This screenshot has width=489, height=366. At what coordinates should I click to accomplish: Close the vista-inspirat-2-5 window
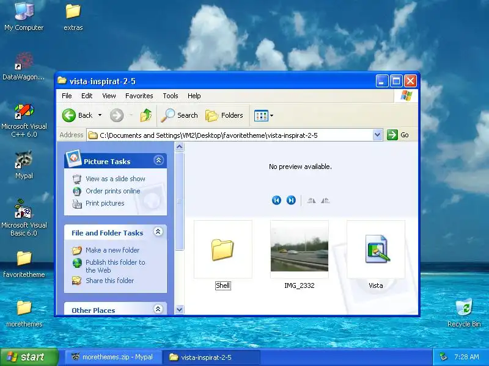[410, 81]
